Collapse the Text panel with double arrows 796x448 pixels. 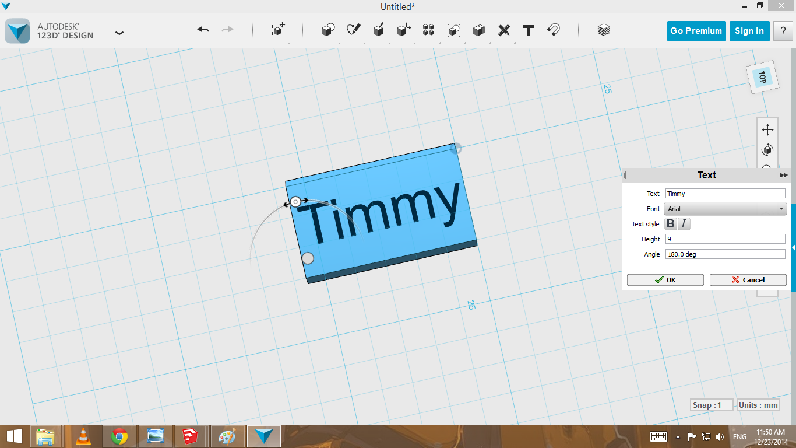[784, 175]
